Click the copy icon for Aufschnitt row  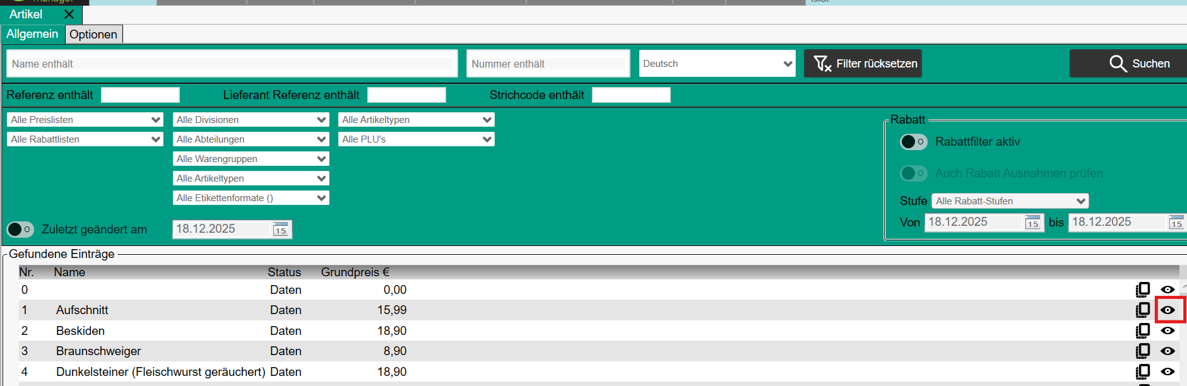coord(1142,310)
